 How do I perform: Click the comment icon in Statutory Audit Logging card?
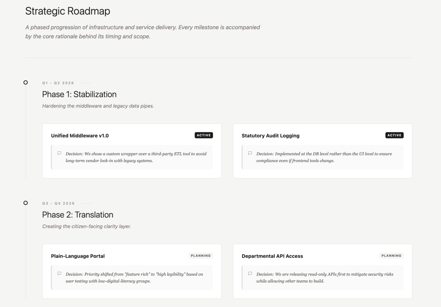(x=250, y=153)
